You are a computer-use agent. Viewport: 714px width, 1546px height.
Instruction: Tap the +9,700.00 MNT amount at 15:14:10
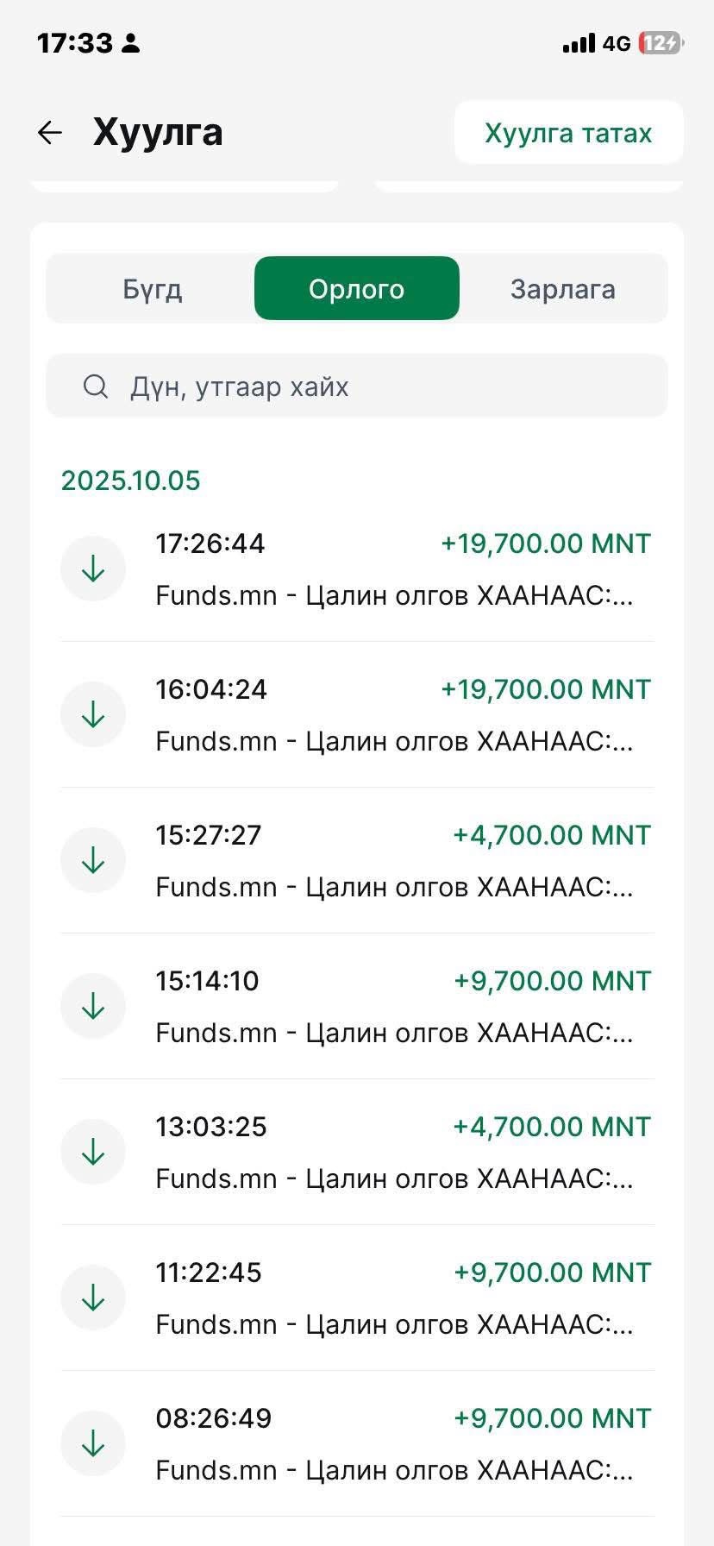point(552,981)
